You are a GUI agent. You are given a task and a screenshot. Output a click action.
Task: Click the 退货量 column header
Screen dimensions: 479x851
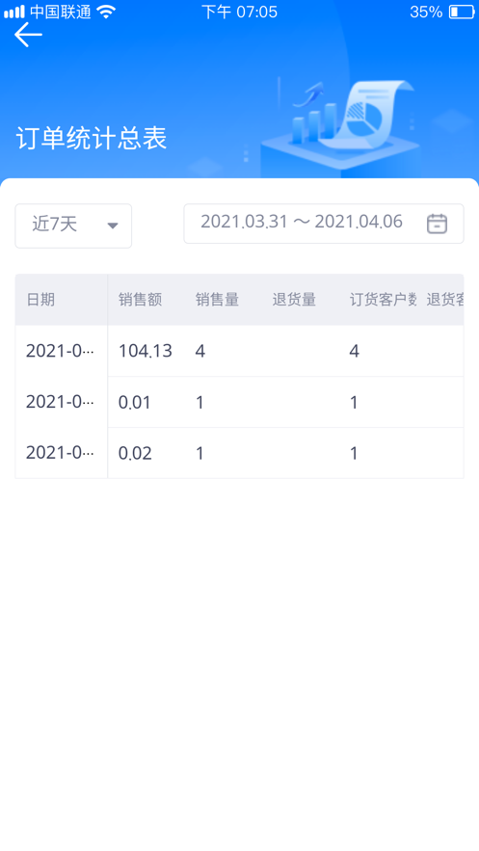294,300
